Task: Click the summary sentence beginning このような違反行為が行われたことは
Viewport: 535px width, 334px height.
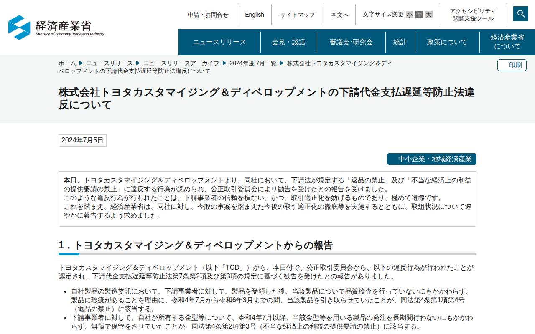Action: (x=253, y=198)
